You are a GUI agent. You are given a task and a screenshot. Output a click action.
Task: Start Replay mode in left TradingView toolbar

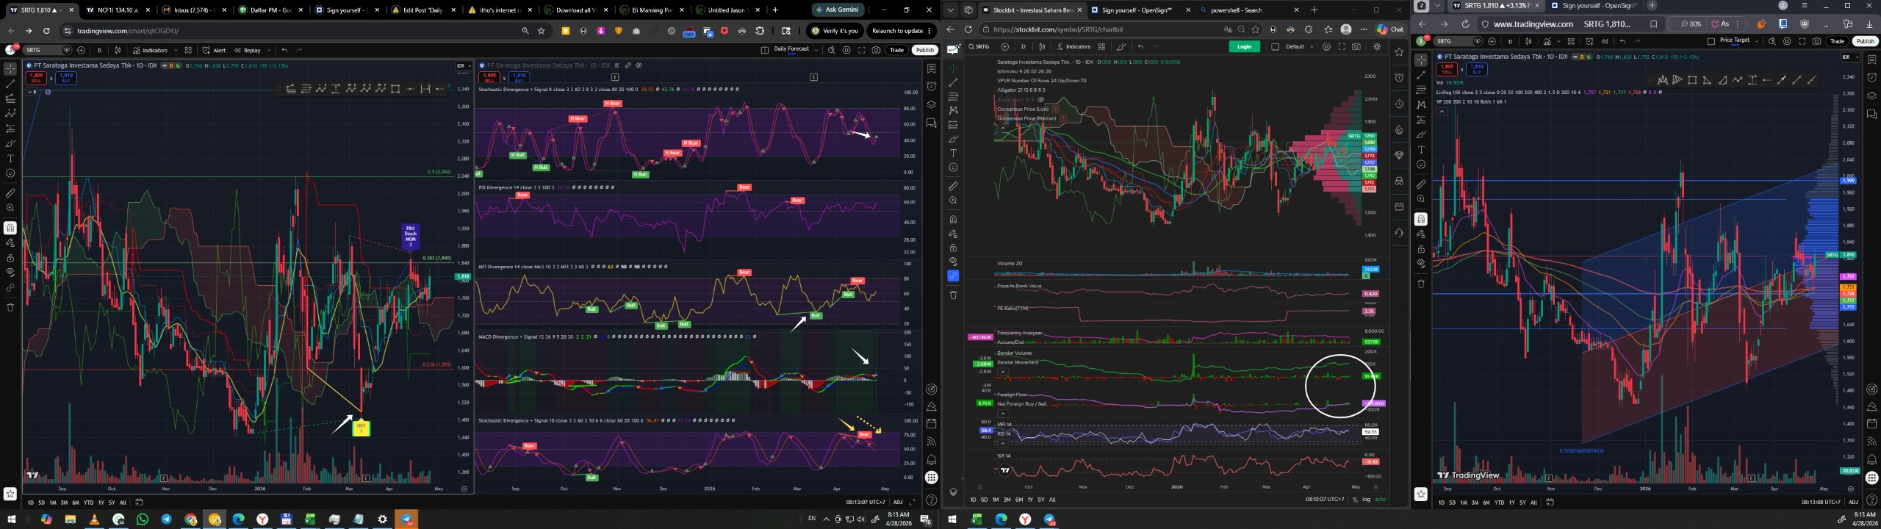[248, 51]
